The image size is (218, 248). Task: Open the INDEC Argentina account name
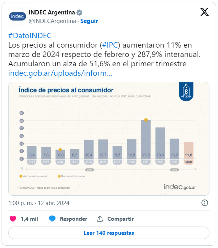[x=52, y=12]
